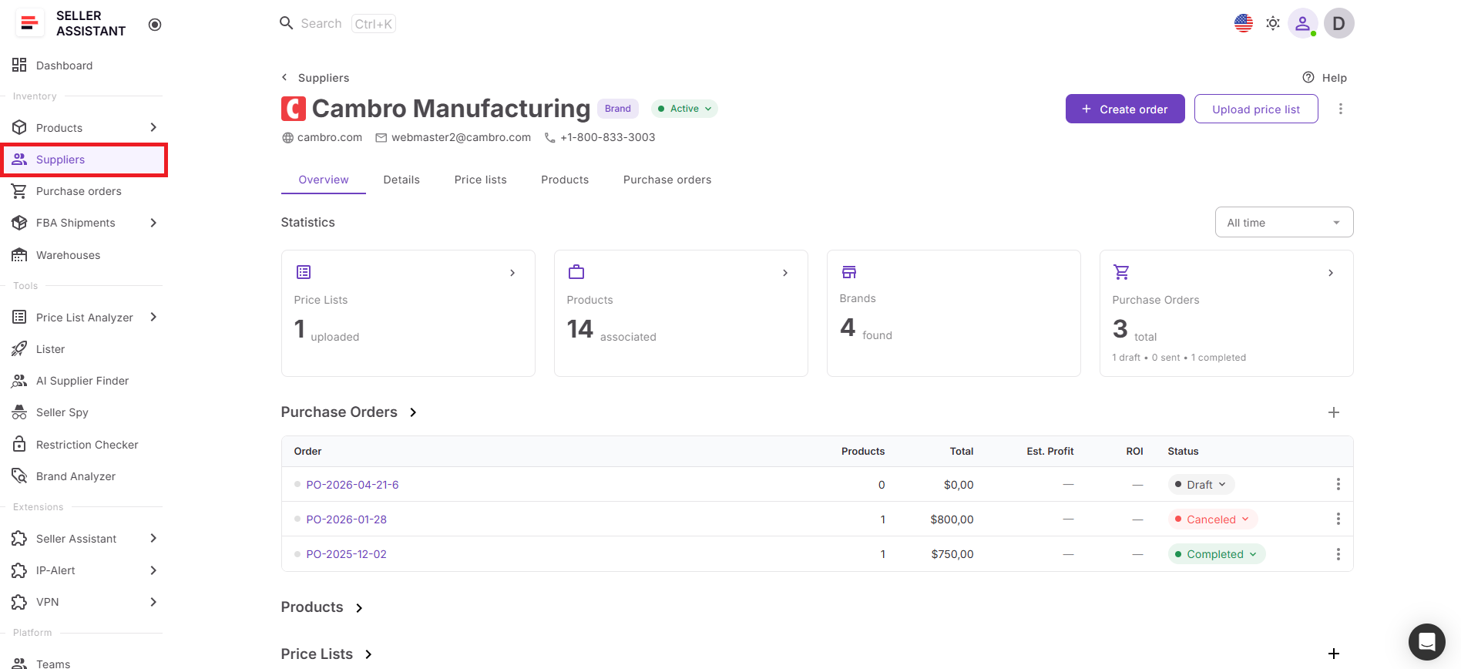The width and height of the screenshot is (1461, 669).
Task: Expand the Seller Assistant extension chevron
Action: [x=153, y=538]
